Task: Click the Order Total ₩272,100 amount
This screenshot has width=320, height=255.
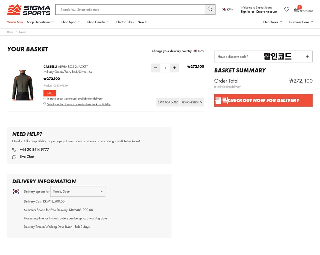Action: (301, 81)
